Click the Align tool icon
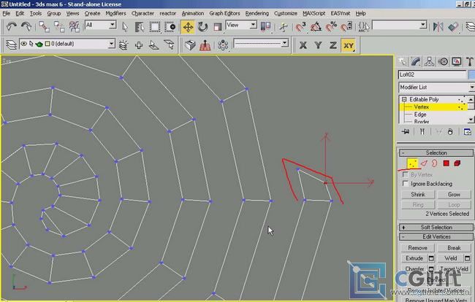 [453, 27]
